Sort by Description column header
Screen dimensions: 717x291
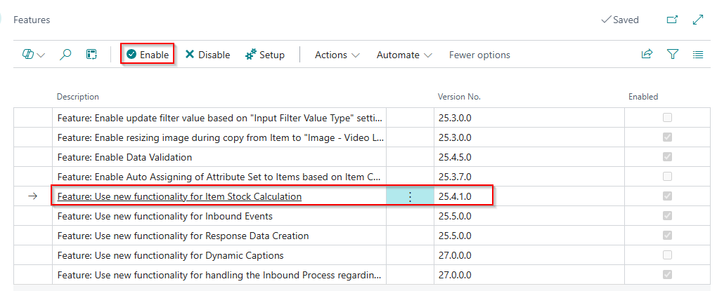[x=78, y=97]
